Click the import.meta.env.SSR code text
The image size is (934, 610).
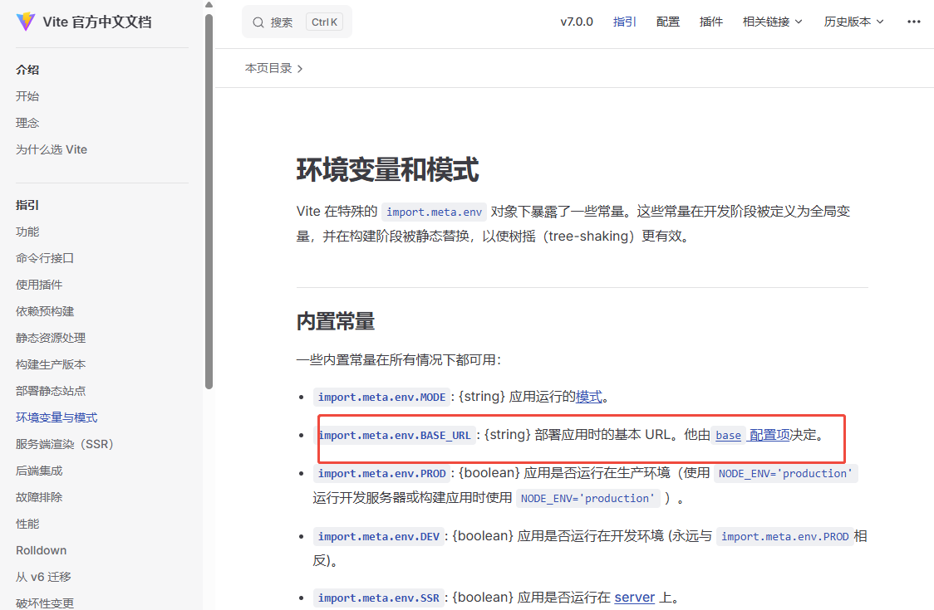(x=379, y=598)
